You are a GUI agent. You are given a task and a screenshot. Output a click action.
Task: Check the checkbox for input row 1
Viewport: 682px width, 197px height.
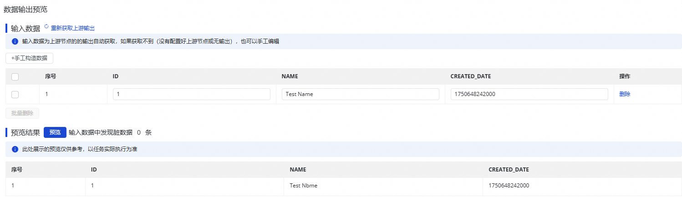[x=15, y=94]
